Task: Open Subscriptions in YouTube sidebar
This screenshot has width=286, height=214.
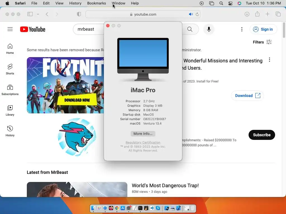Action: (10, 90)
